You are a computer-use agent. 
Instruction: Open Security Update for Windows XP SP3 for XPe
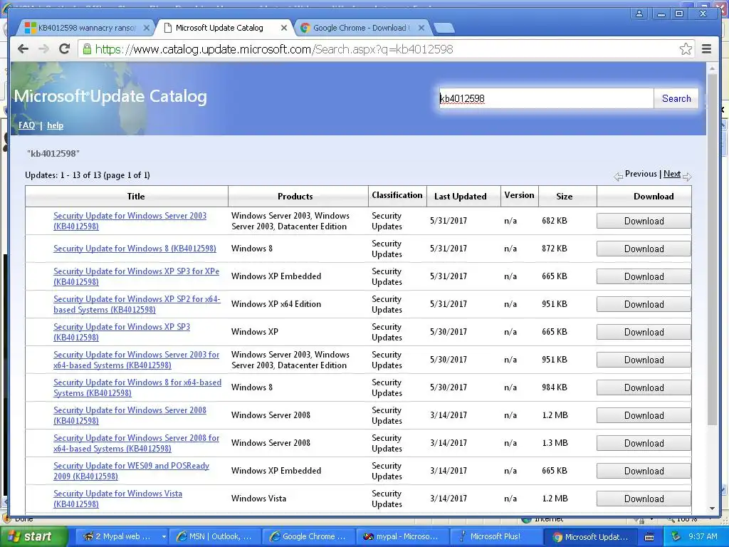coord(136,276)
